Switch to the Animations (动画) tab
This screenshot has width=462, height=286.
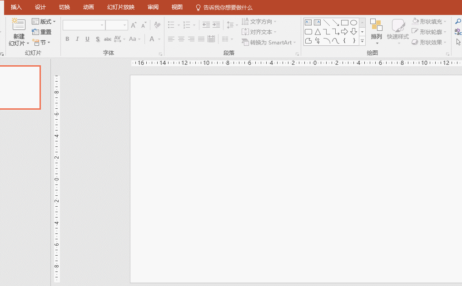89,7
